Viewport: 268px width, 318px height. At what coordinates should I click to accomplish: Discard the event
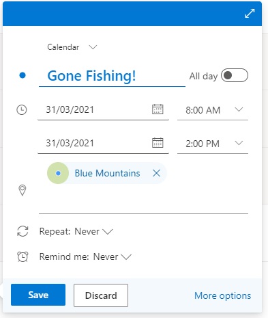(x=101, y=295)
